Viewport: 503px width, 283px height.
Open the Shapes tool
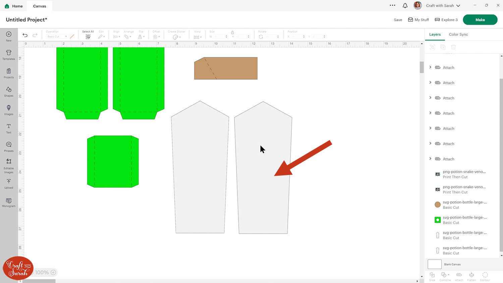point(9,91)
